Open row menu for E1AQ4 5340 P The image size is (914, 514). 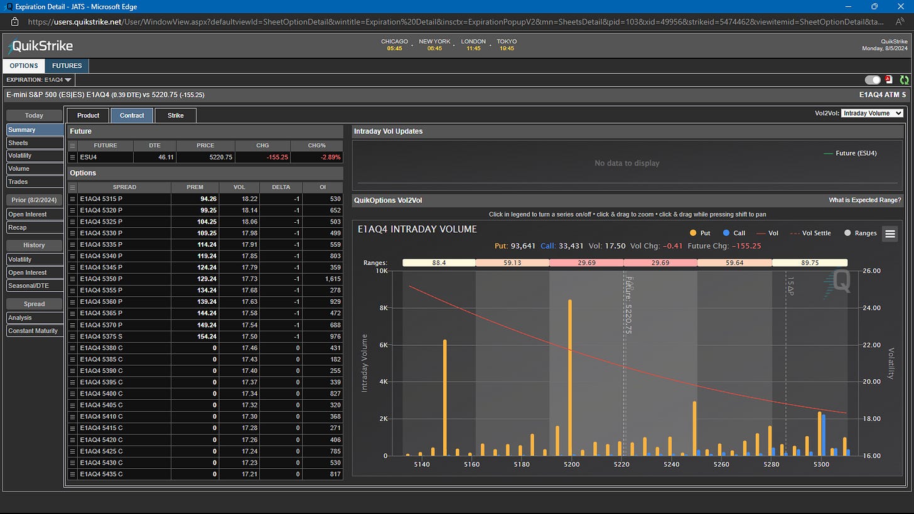point(73,256)
